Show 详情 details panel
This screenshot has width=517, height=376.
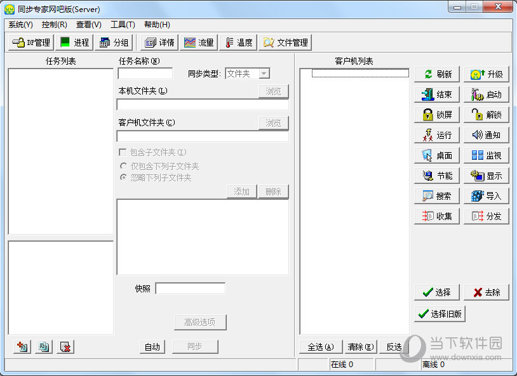point(159,42)
